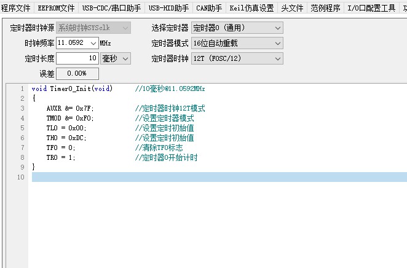Click line number 1 in gutter

(22, 89)
